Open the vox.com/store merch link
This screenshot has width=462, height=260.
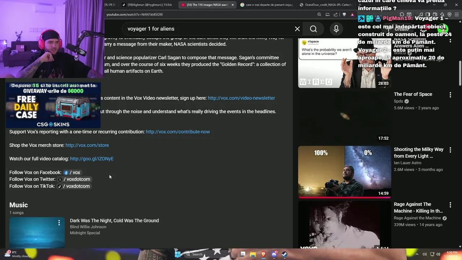coord(87,145)
